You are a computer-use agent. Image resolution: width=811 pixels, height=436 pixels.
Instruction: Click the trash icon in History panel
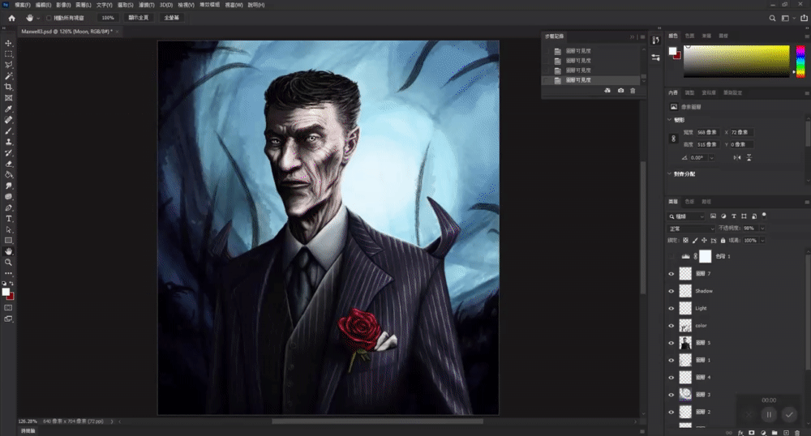pos(633,91)
